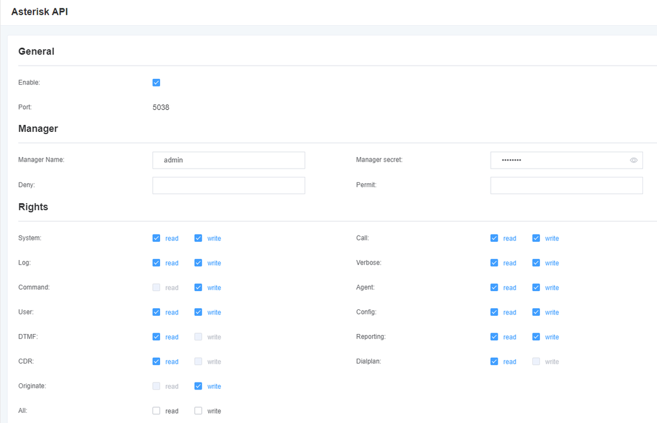657x423 pixels.
Task: Click into the Deny input field
Action: (229, 186)
